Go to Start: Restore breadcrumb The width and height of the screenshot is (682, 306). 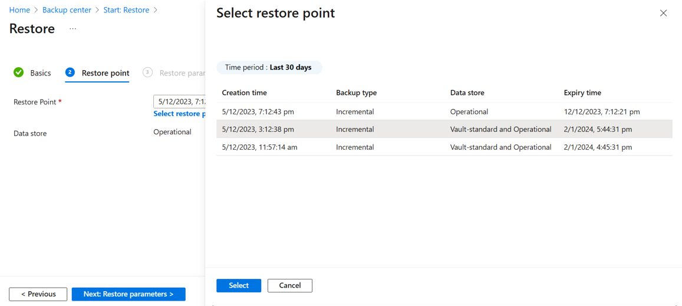[126, 9]
